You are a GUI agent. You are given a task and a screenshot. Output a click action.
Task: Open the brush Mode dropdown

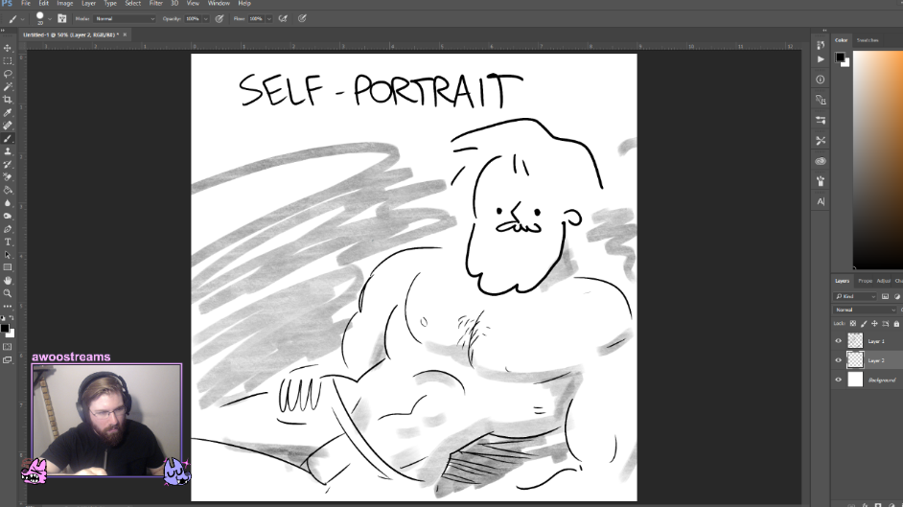coord(125,18)
